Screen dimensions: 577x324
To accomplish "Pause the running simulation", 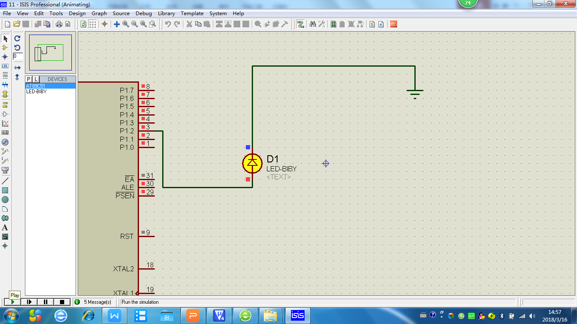I will tap(46, 302).
